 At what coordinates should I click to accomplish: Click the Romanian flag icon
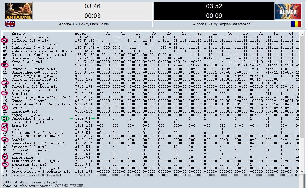(x=296, y=24)
